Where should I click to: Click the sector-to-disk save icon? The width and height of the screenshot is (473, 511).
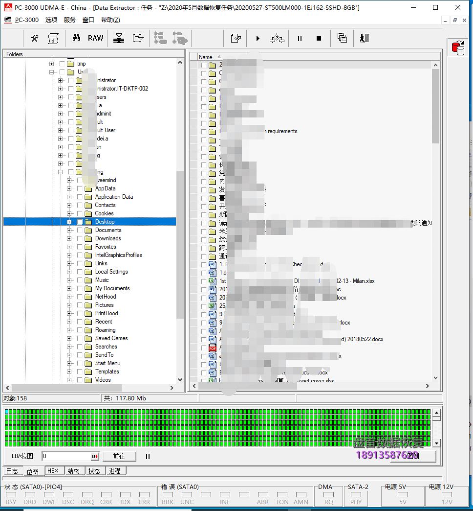pos(119,39)
